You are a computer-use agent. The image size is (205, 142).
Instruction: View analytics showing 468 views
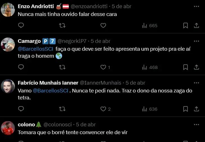(x=150, y=67)
